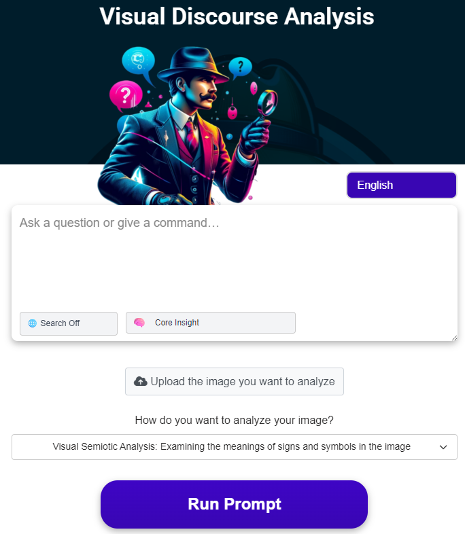The width and height of the screenshot is (465, 534).
Task: Click the Visual Discourse Analysis heading
Action: pyautogui.click(x=237, y=16)
